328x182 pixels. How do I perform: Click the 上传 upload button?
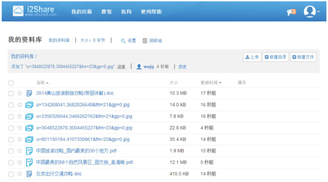252,57
